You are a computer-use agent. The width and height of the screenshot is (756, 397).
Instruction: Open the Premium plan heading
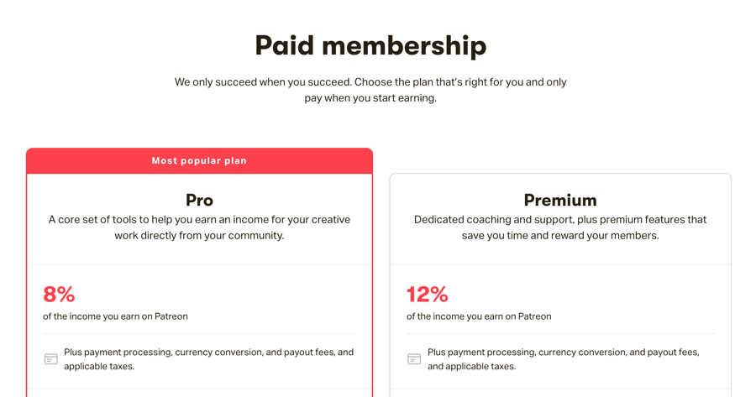coord(560,200)
